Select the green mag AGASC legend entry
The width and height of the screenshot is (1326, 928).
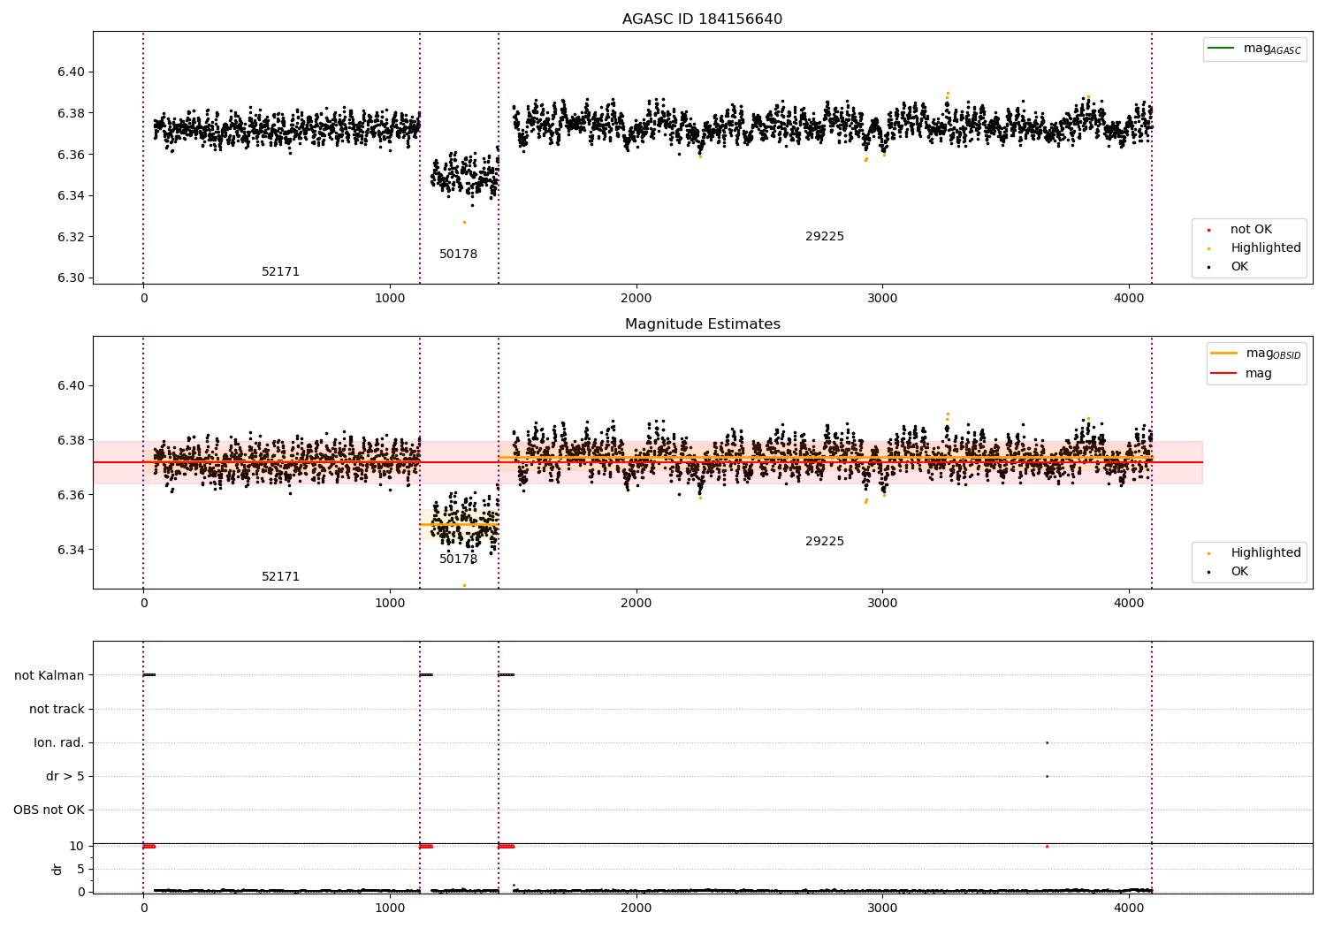coord(1254,49)
